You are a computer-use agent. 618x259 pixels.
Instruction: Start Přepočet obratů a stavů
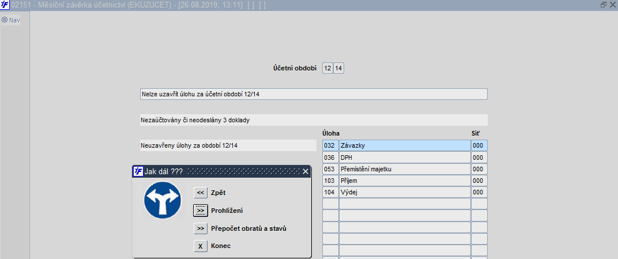click(x=200, y=228)
